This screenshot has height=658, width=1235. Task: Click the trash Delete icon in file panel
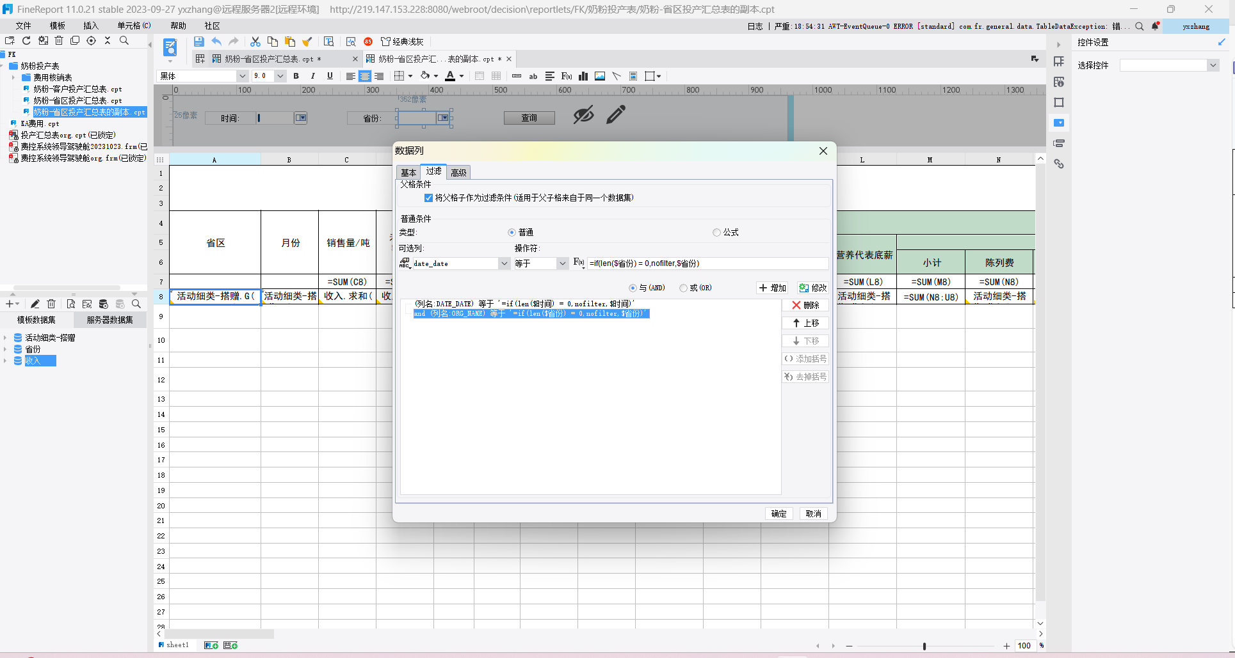[59, 40]
